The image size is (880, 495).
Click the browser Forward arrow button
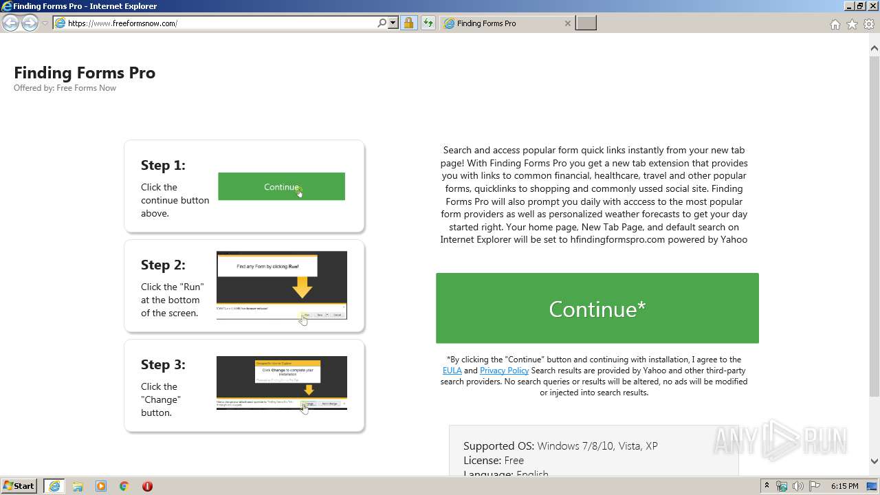(x=30, y=23)
